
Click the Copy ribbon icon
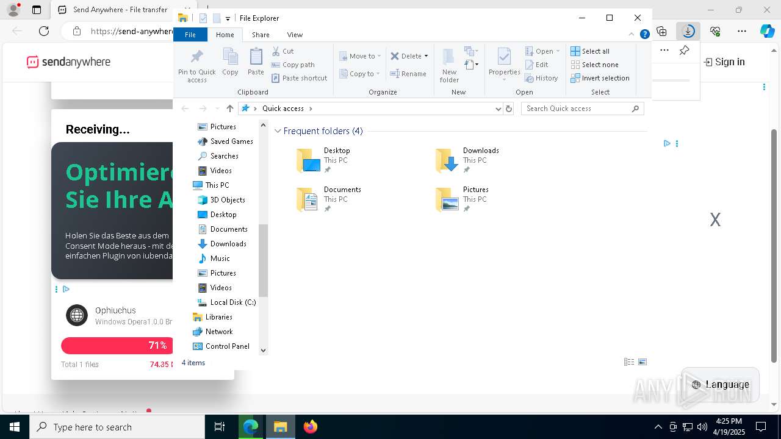click(230, 62)
